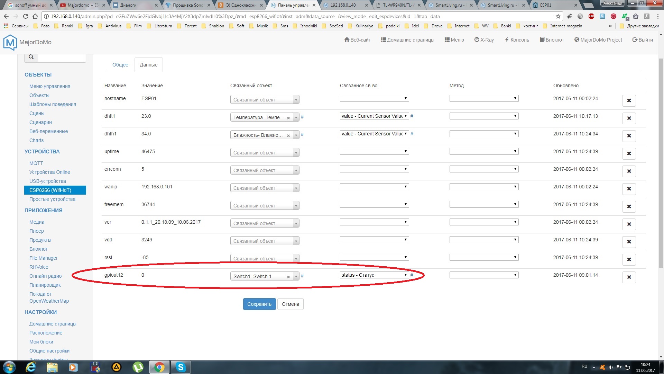Delete the gpiout12 row with X icon
This screenshot has height=374, width=664.
(x=629, y=277)
